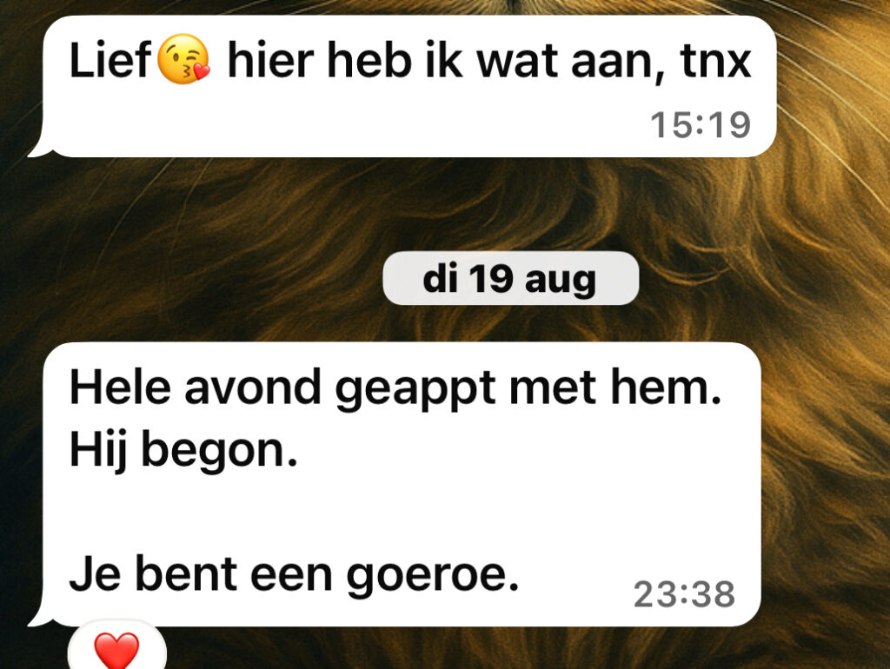Click the word "hem." in the second message

[665, 387]
